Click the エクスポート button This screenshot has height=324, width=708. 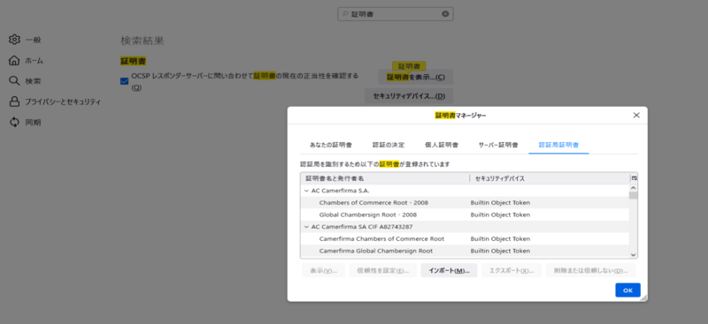[x=512, y=271]
